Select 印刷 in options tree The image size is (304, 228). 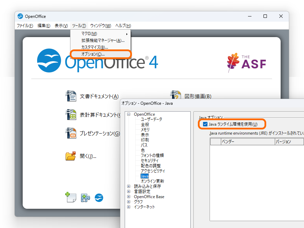pos(145,140)
